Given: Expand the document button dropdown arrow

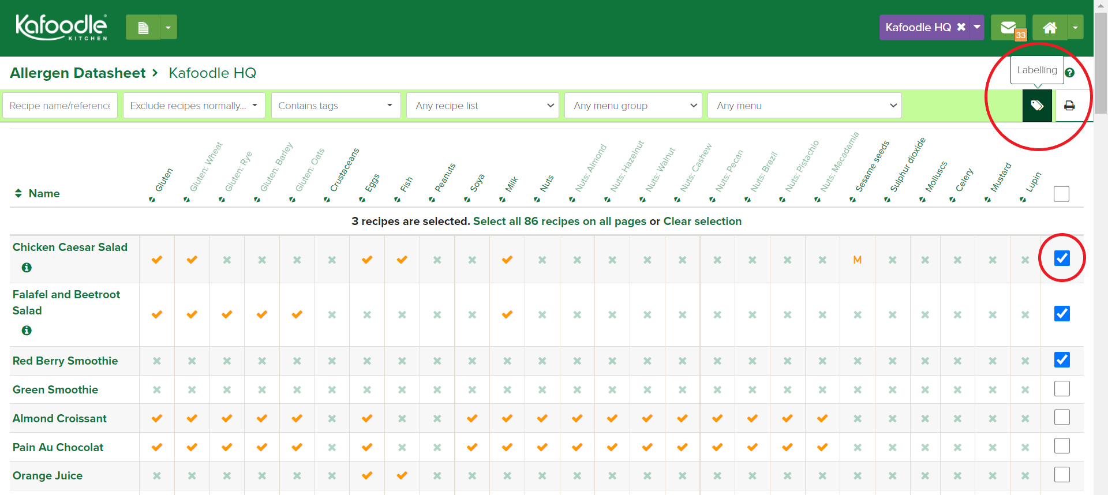Looking at the screenshot, I should 169,27.
